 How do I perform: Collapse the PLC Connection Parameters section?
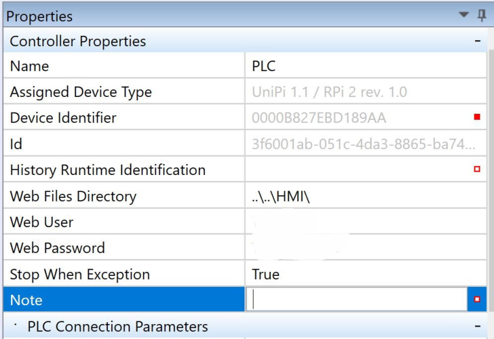click(477, 326)
